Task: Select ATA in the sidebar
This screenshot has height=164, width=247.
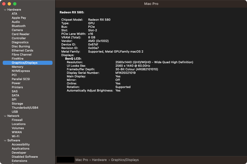Action: tap(14, 14)
